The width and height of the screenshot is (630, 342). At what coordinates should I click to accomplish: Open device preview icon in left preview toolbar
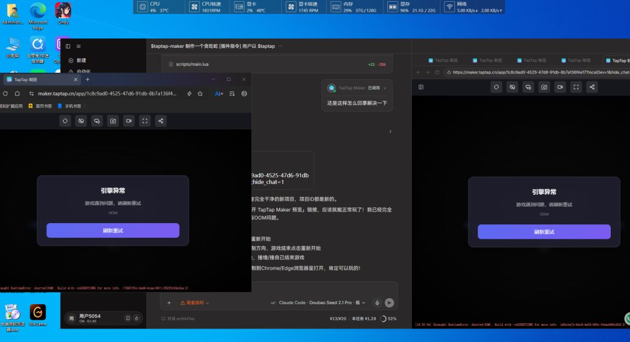97,121
